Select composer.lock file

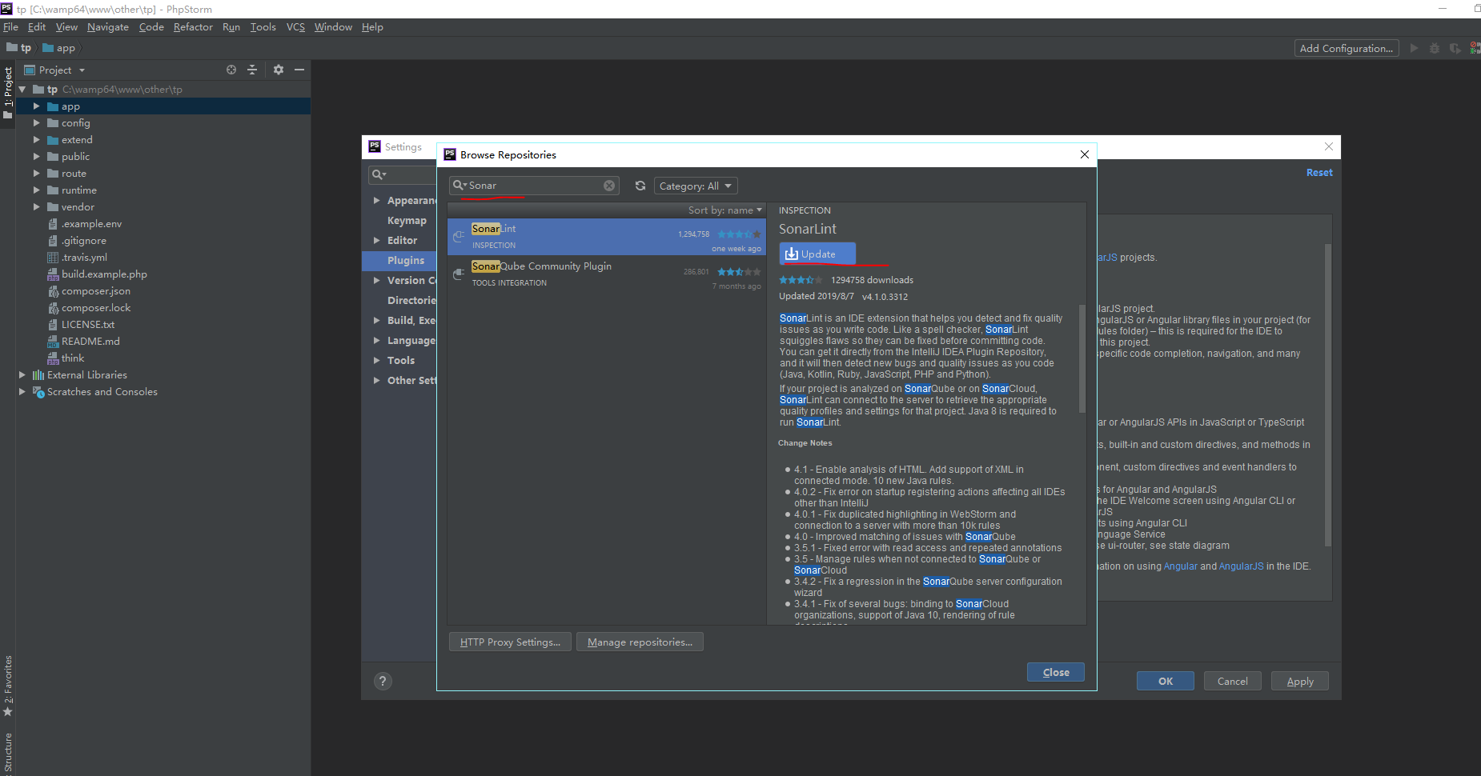click(x=96, y=308)
